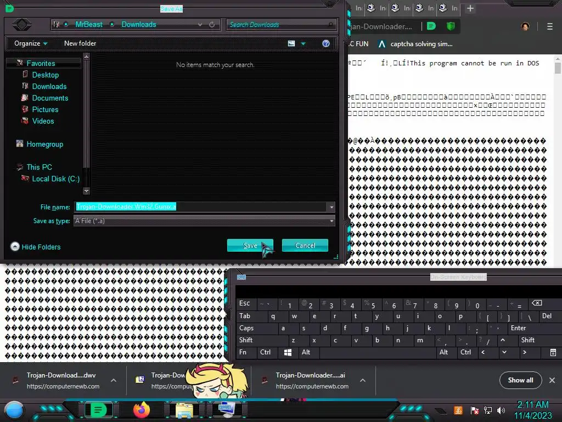Click the magnifier icon in Search Downloads

click(330, 24)
